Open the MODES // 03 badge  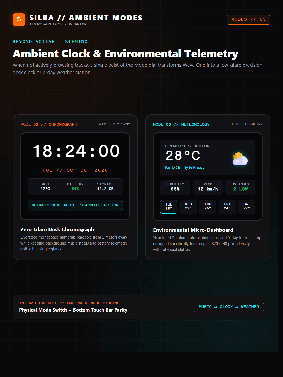[248, 20]
